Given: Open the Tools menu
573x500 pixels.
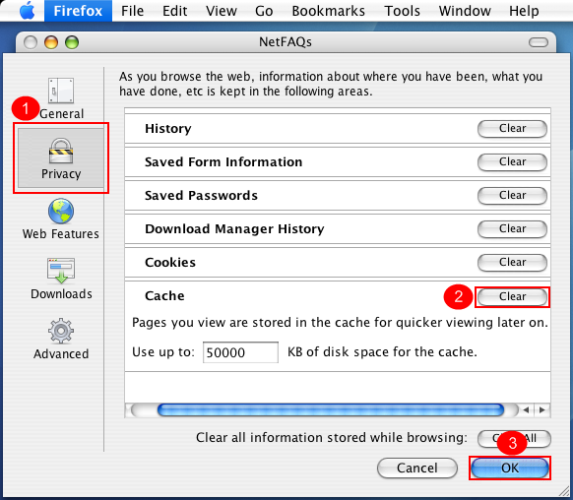Looking at the screenshot, I should (402, 11).
